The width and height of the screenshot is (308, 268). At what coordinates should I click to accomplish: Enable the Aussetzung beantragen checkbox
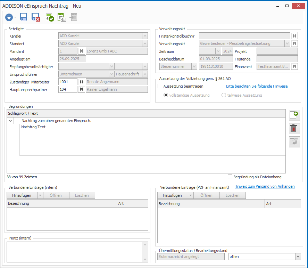[x=160, y=86]
